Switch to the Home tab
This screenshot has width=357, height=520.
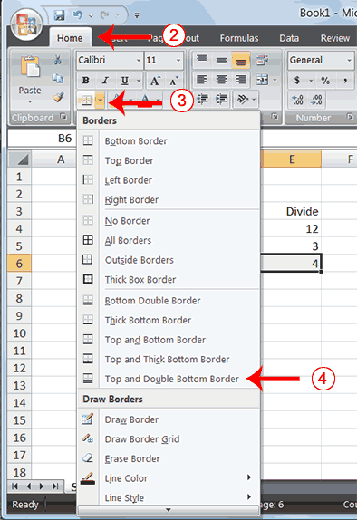(x=70, y=38)
